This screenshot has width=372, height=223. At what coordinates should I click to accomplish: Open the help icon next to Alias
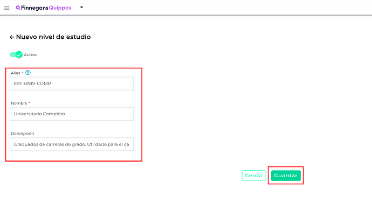coord(27,73)
